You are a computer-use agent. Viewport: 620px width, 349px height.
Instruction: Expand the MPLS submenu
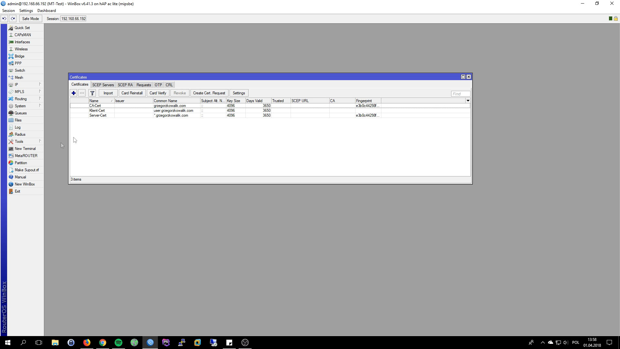[x=25, y=92]
